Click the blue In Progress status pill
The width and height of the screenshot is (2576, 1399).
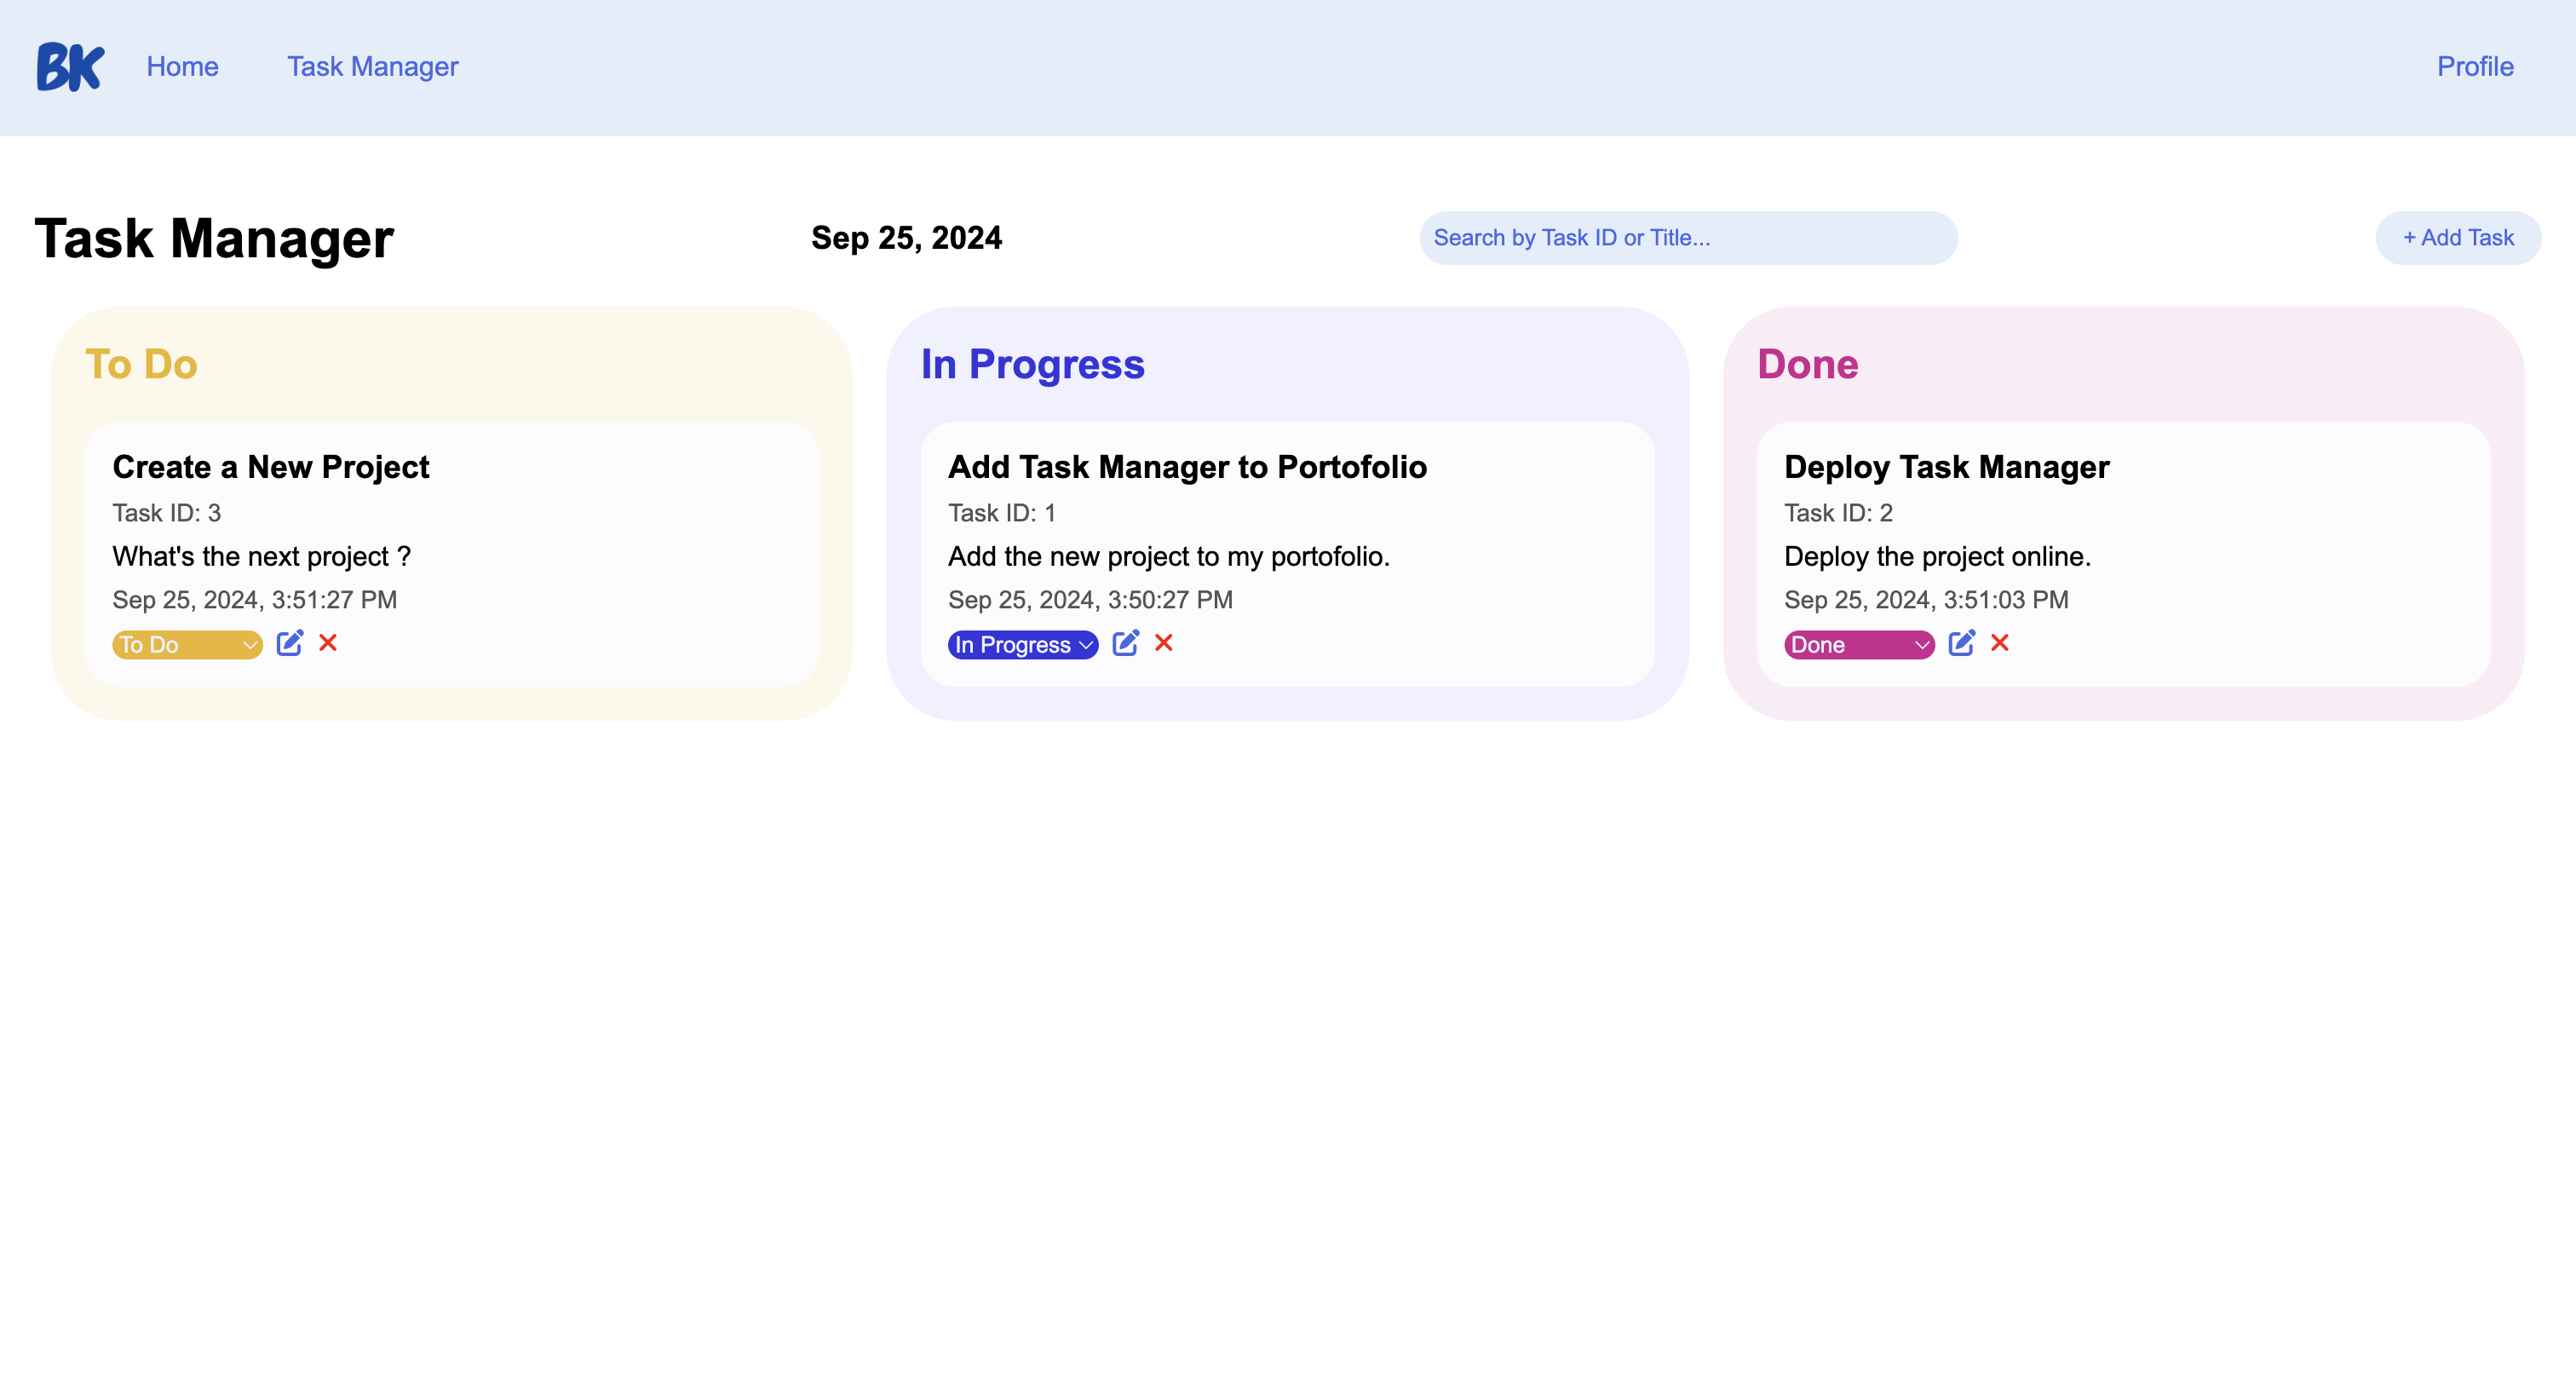1022,644
